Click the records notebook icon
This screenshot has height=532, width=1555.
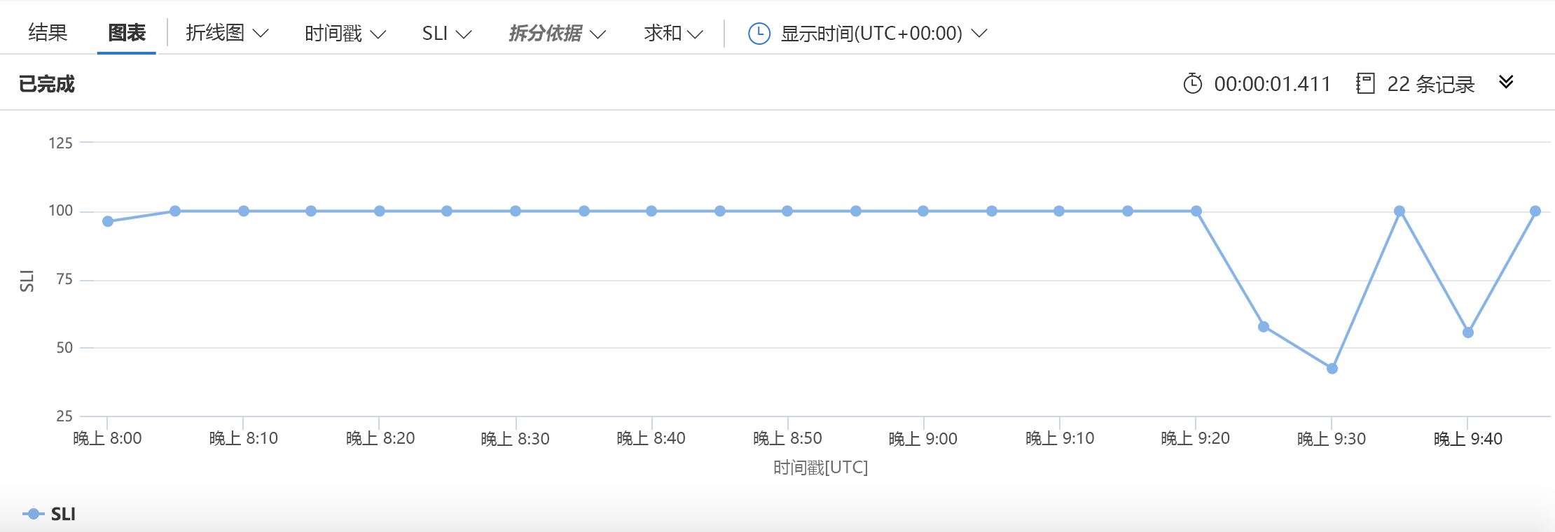coord(1365,83)
